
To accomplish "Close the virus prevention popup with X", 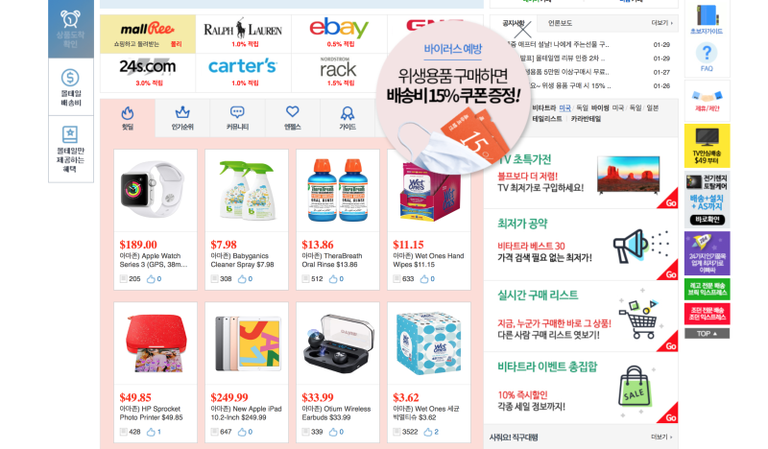I will click(522, 30).
